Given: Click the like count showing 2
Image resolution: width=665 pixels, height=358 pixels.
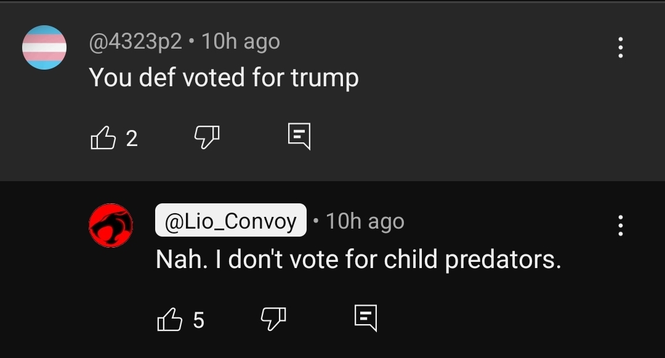Looking at the screenshot, I should click(x=132, y=138).
